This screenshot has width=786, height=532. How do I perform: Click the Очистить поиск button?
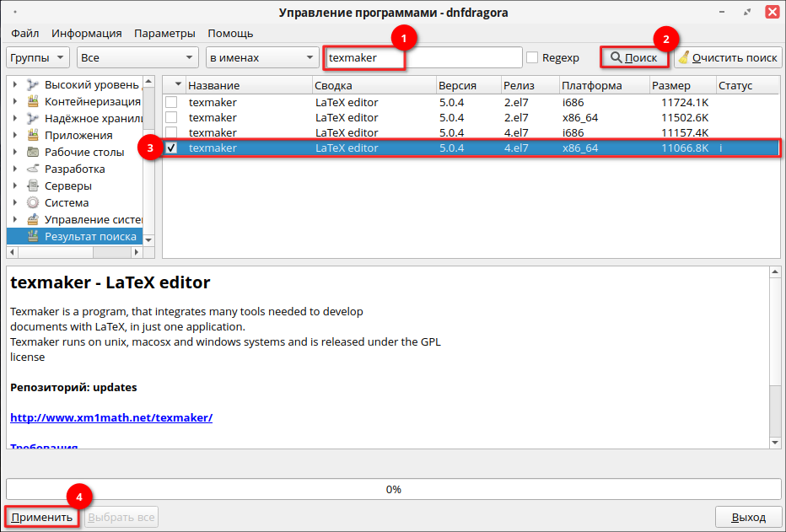click(728, 57)
